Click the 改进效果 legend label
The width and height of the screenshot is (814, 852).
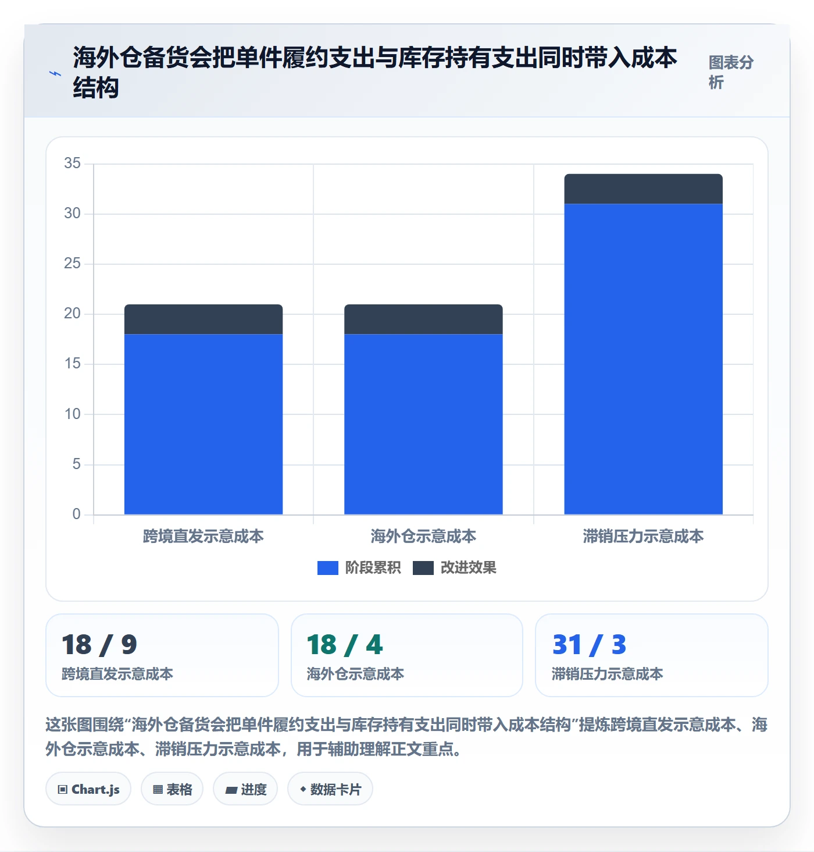point(469,568)
